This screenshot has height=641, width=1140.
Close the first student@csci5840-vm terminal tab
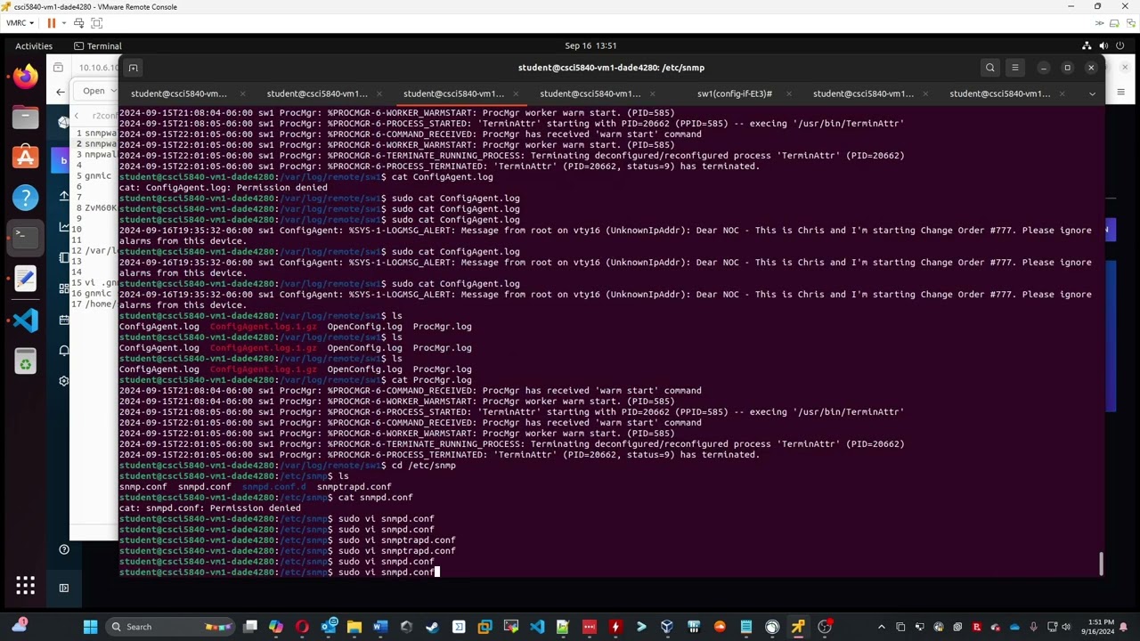tap(244, 93)
